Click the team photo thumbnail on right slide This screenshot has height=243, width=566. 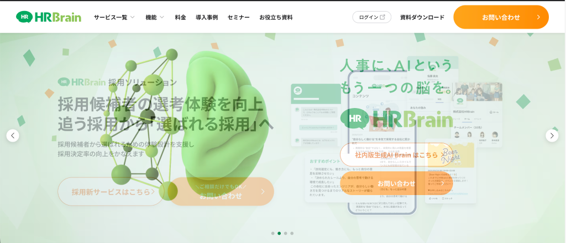pyautogui.click(x=477, y=92)
